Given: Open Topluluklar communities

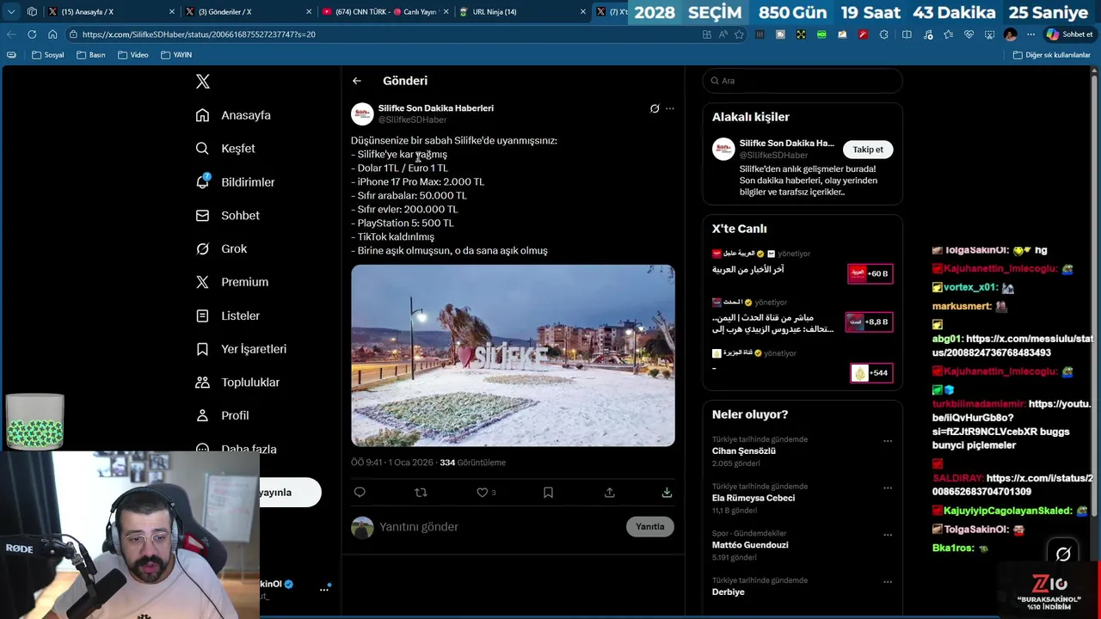Looking at the screenshot, I should [237, 383].
